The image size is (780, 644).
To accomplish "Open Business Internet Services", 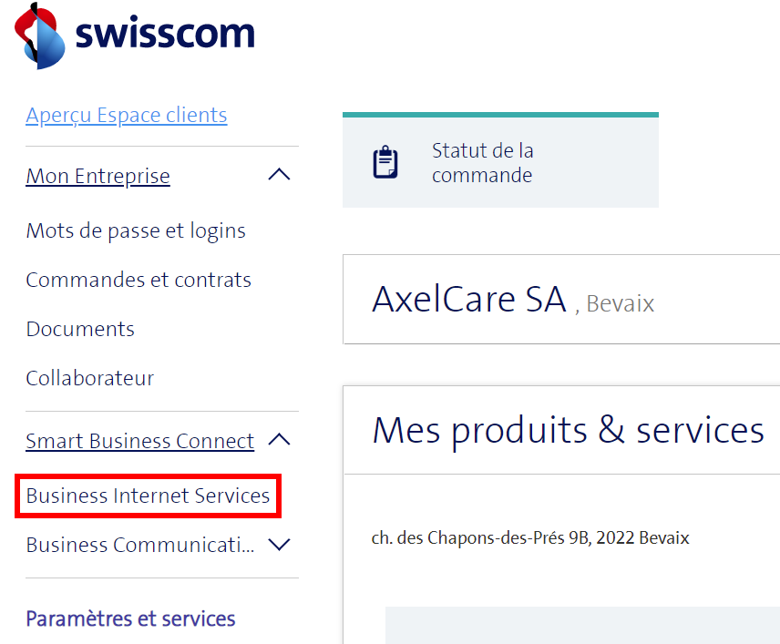I will (x=148, y=496).
